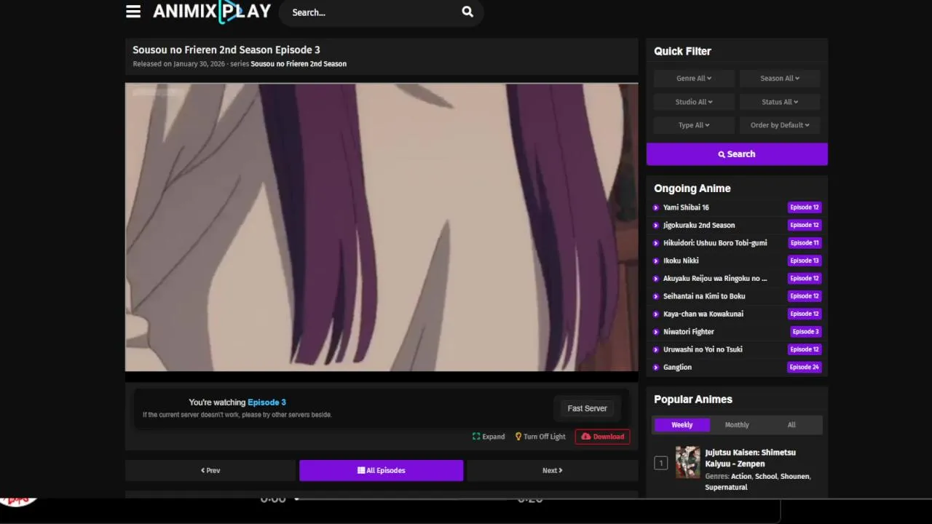Viewport: 932px width, 524px height.
Task: Click the School genre link
Action: 766,477
